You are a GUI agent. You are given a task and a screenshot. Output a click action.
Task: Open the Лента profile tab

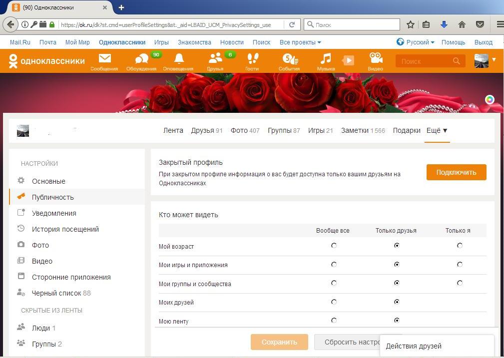point(173,130)
